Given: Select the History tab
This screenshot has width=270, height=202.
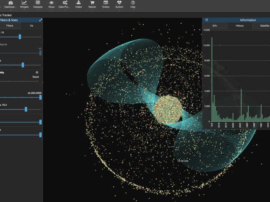Looking at the screenshot, I should tap(240, 26).
